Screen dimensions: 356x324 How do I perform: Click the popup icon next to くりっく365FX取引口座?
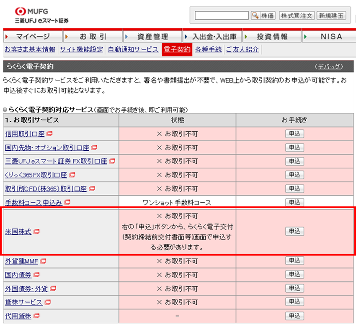72,175
